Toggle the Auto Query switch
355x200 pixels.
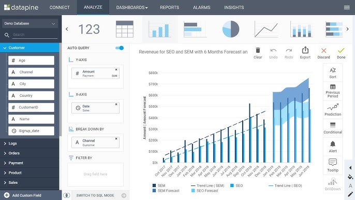(120, 48)
